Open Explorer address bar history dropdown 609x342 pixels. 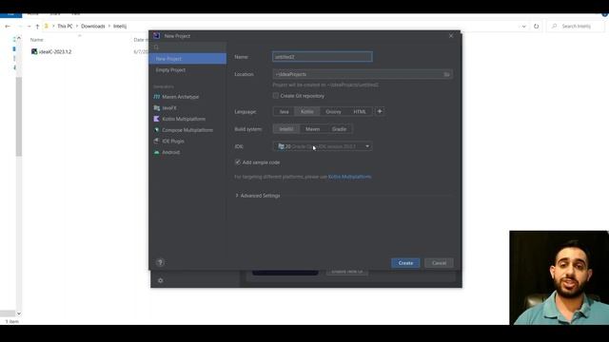click(x=523, y=27)
